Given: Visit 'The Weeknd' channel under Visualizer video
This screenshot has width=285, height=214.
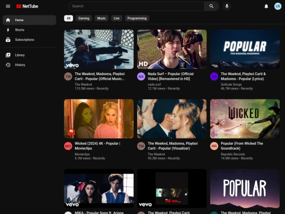Looking at the screenshot, I should pos(156,154).
